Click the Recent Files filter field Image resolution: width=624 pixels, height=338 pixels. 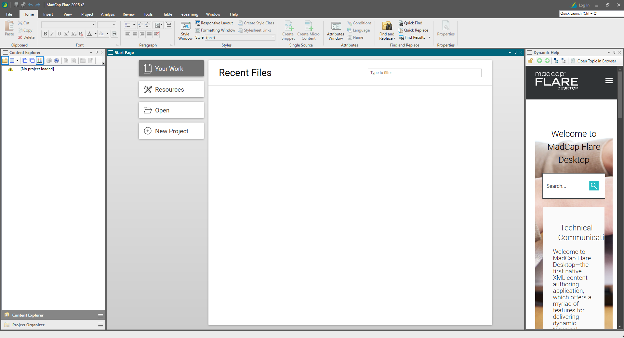click(424, 73)
